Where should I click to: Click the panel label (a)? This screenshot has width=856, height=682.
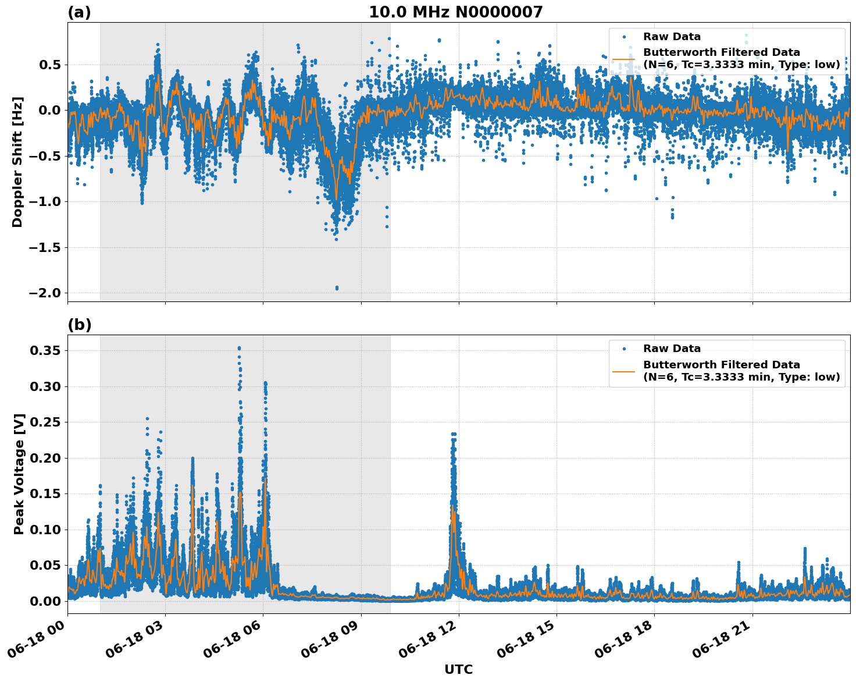79,12
